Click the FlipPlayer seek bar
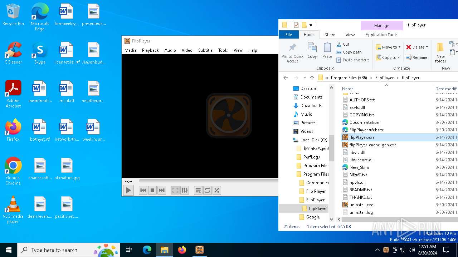This screenshot has width=458, height=257. point(209,181)
